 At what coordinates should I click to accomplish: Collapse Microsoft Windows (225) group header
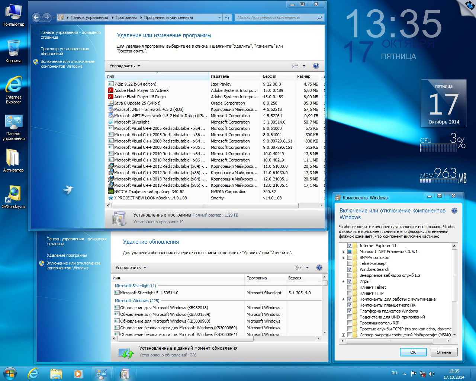(x=137, y=301)
